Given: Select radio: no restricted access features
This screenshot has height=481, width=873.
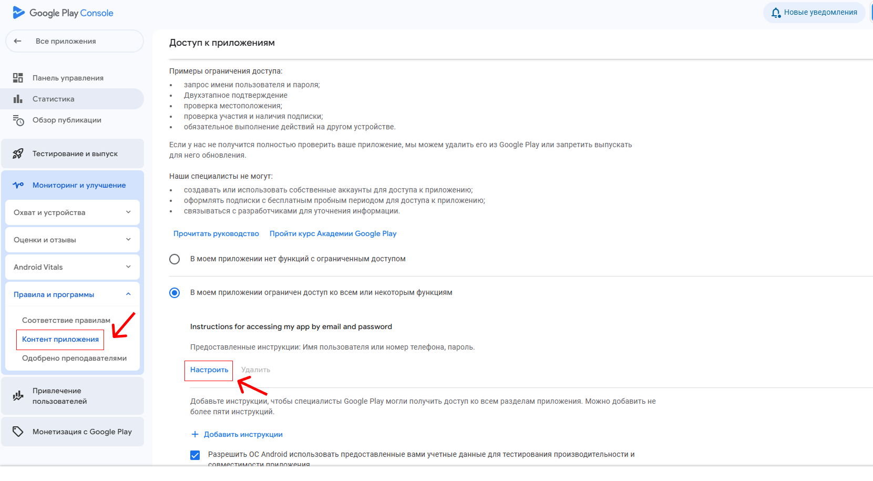Looking at the screenshot, I should coord(174,259).
